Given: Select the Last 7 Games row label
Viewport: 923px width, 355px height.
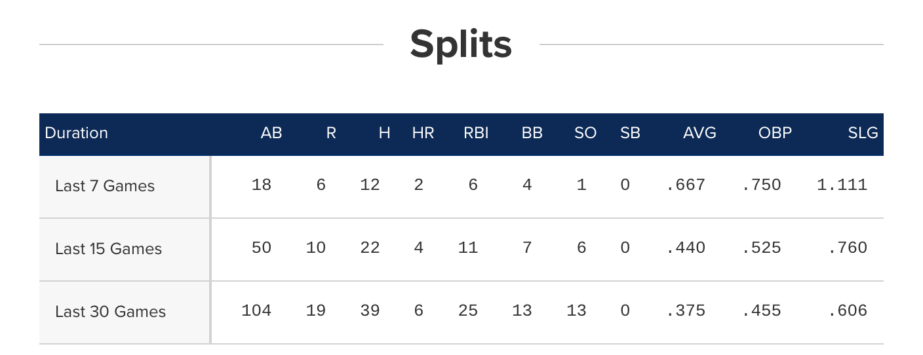Looking at the screenshot, I should pos(105,186).
